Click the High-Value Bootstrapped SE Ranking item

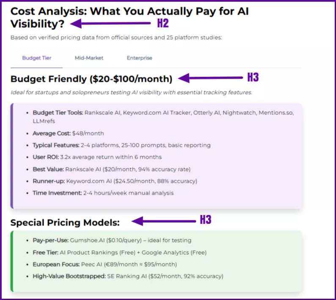[x=128, y=276]
